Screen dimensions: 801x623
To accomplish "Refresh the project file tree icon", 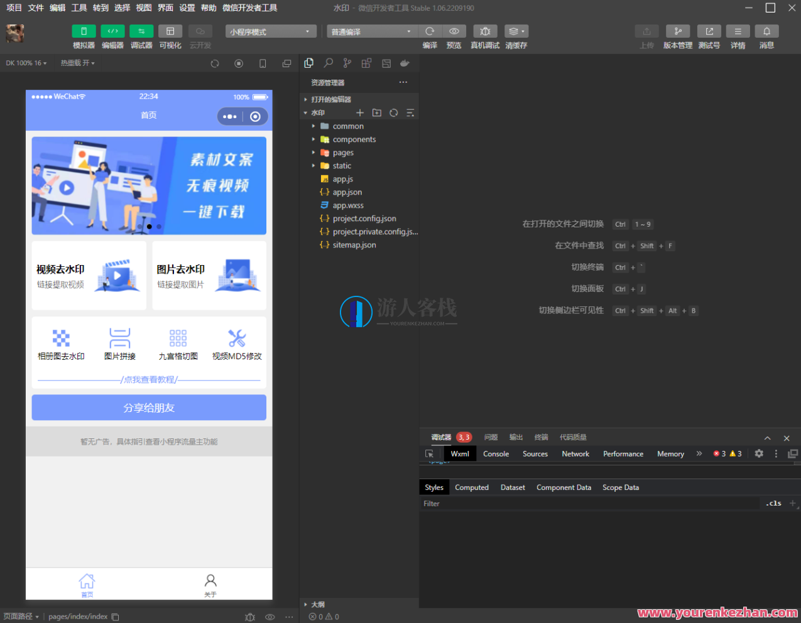I will [x=393, y=112].
